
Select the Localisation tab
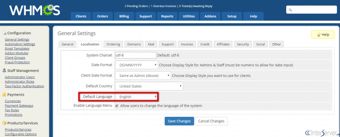click(x=90, y=44)
